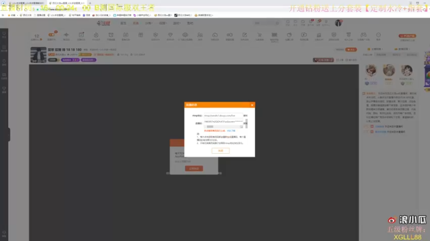The width and height of the screenshot is (430, 241).
Task: Click the third icon in left sidebar
Action: click(4, 62)
